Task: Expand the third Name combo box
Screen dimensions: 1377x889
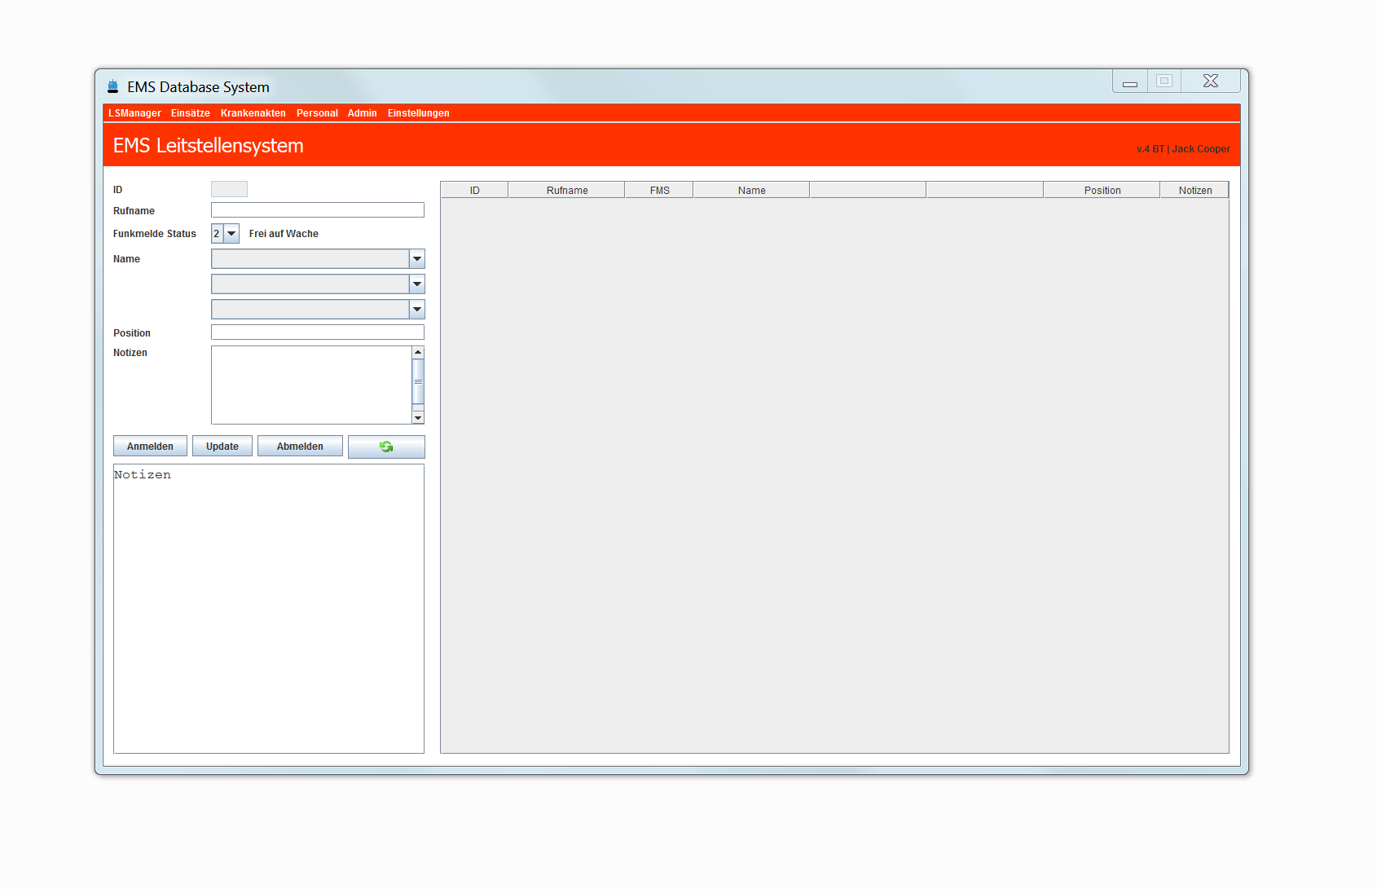Action: point(416,310)
